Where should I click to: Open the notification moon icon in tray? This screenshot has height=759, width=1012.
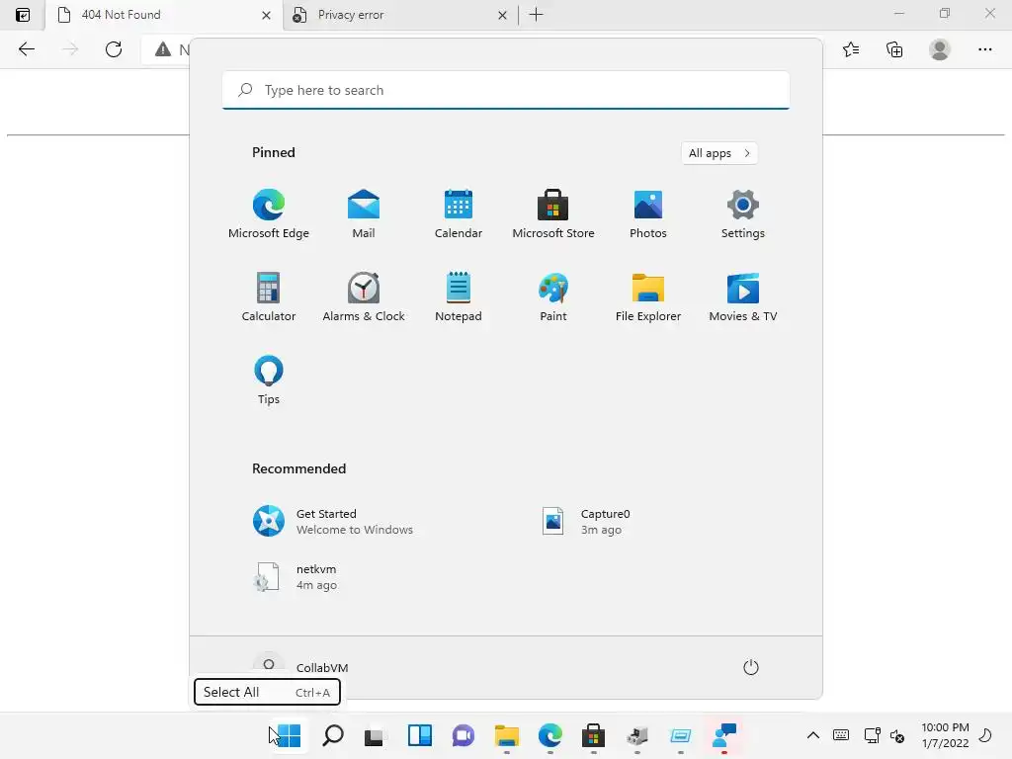985,735
